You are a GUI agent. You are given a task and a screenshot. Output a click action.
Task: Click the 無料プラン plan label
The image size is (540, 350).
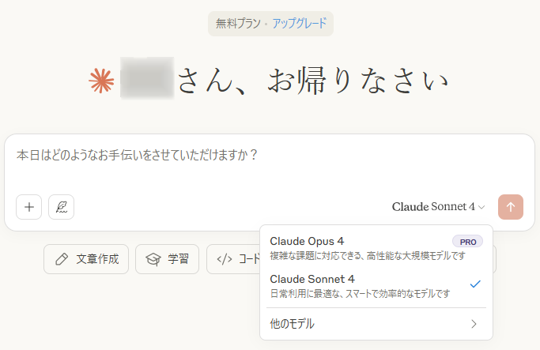click(x=238, y=24)
